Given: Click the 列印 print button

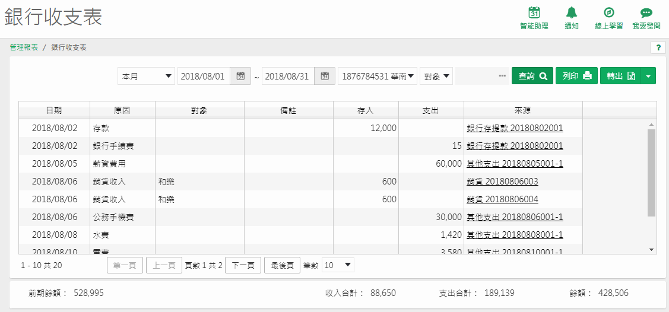Looking at the screenshot, I should point(577,77).
